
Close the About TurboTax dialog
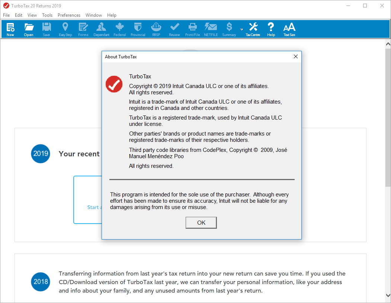(295, 56)
